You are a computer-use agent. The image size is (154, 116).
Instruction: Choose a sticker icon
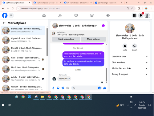(x=63, y=88)
